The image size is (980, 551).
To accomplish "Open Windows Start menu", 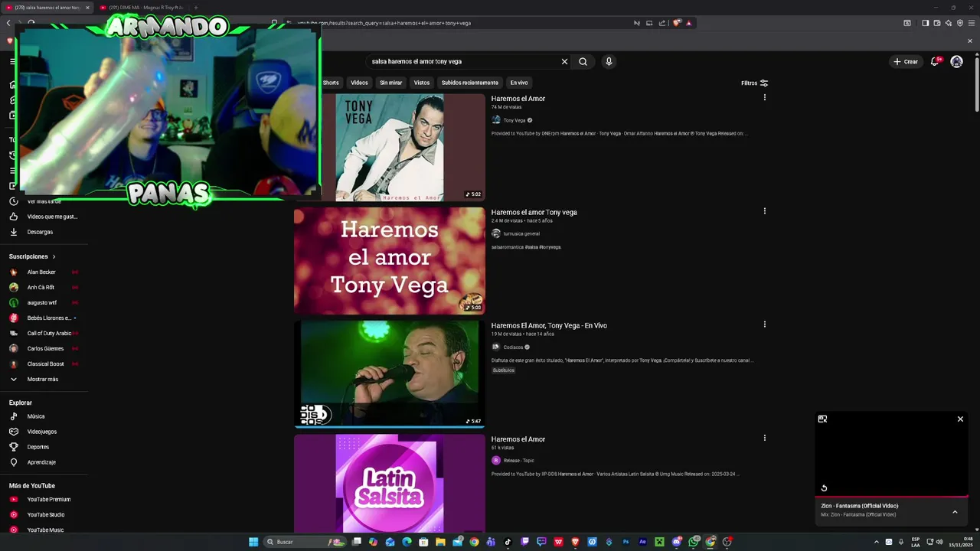I will [253, 542].
